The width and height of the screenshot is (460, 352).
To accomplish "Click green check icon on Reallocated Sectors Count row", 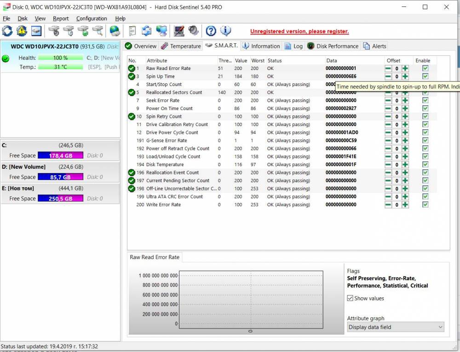I will point(132,92).
